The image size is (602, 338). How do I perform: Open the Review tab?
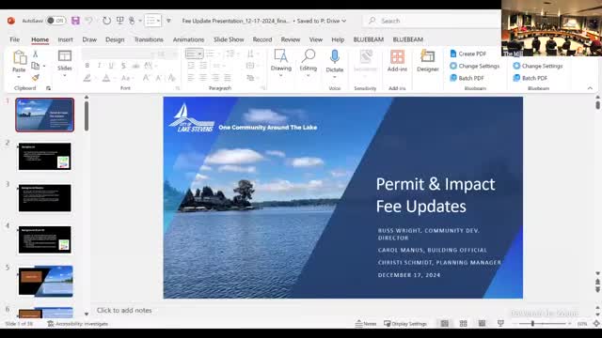point(291,39)
